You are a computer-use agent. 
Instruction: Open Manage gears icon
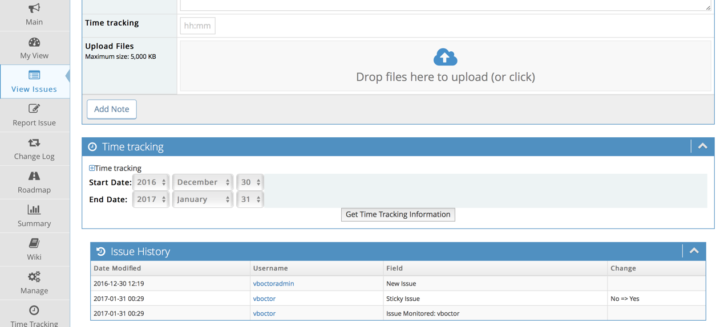click(34, 277)
